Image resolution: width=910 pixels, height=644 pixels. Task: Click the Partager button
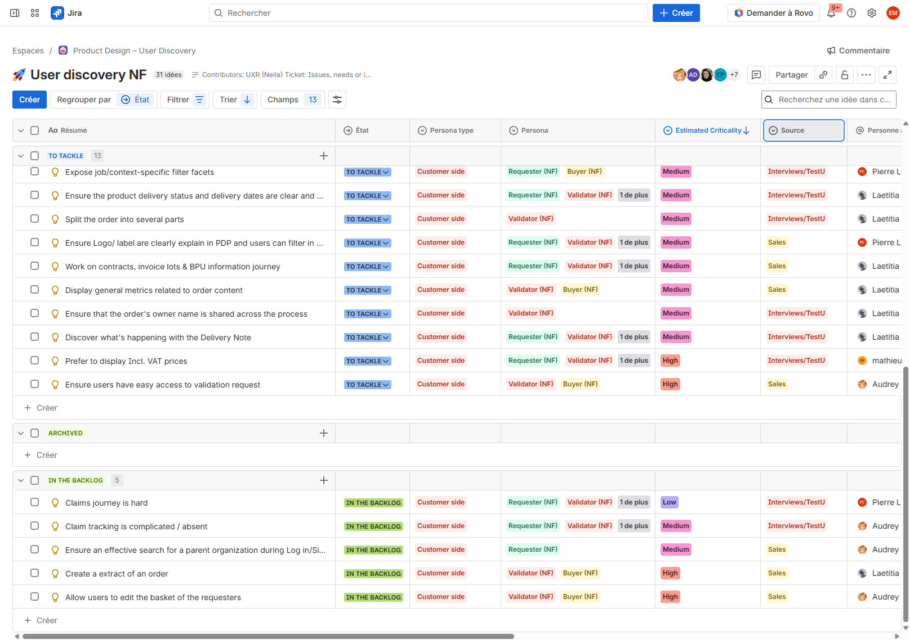point(791,75)
